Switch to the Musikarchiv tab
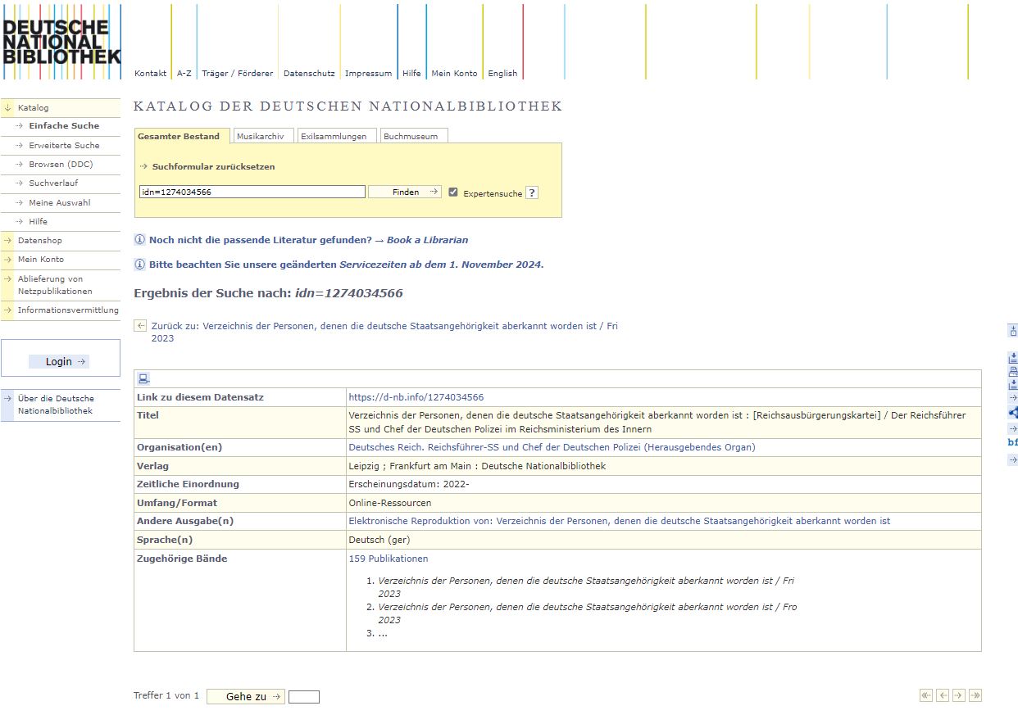The width and height of the screenshot is (1018, 724). pyautogui.click(x=260, y=136)
